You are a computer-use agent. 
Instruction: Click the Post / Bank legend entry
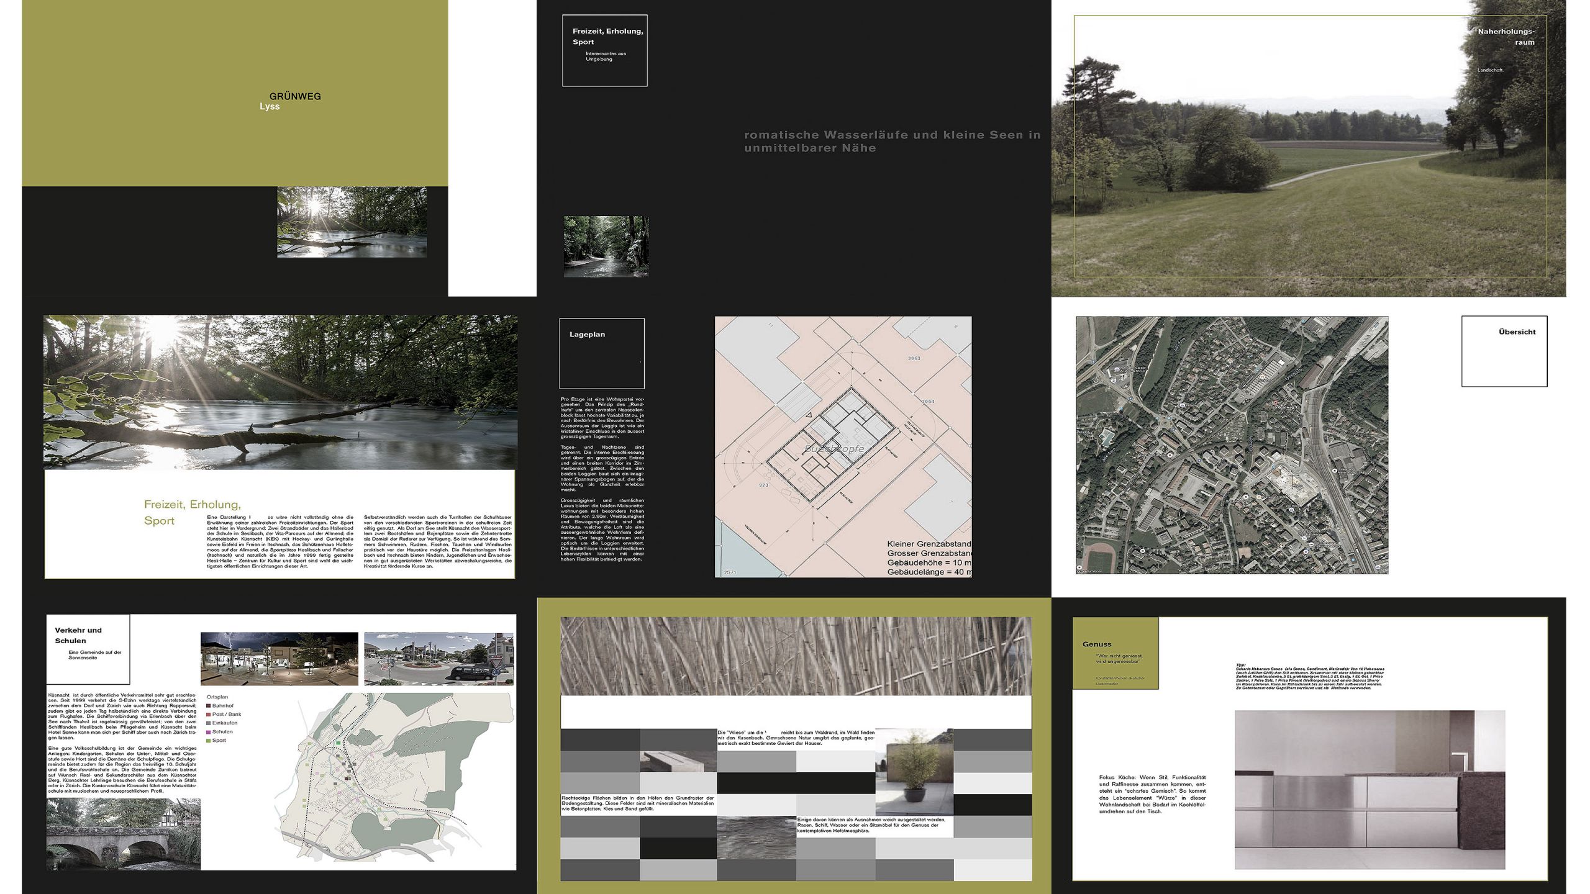click(226, 715)
